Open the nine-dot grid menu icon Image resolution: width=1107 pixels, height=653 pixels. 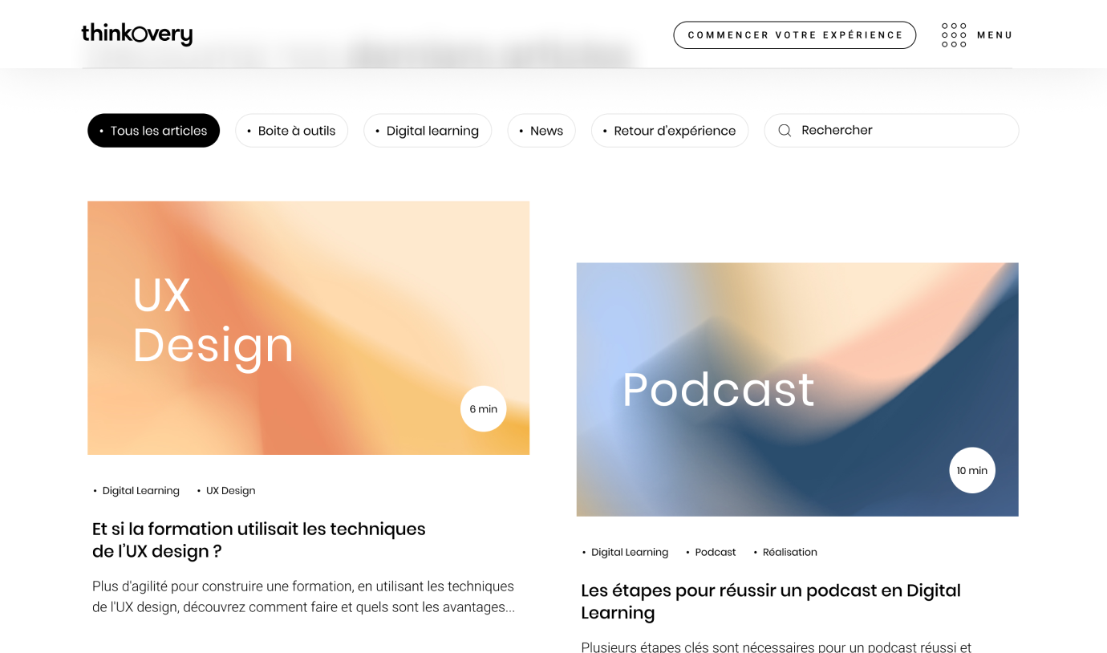954,35
